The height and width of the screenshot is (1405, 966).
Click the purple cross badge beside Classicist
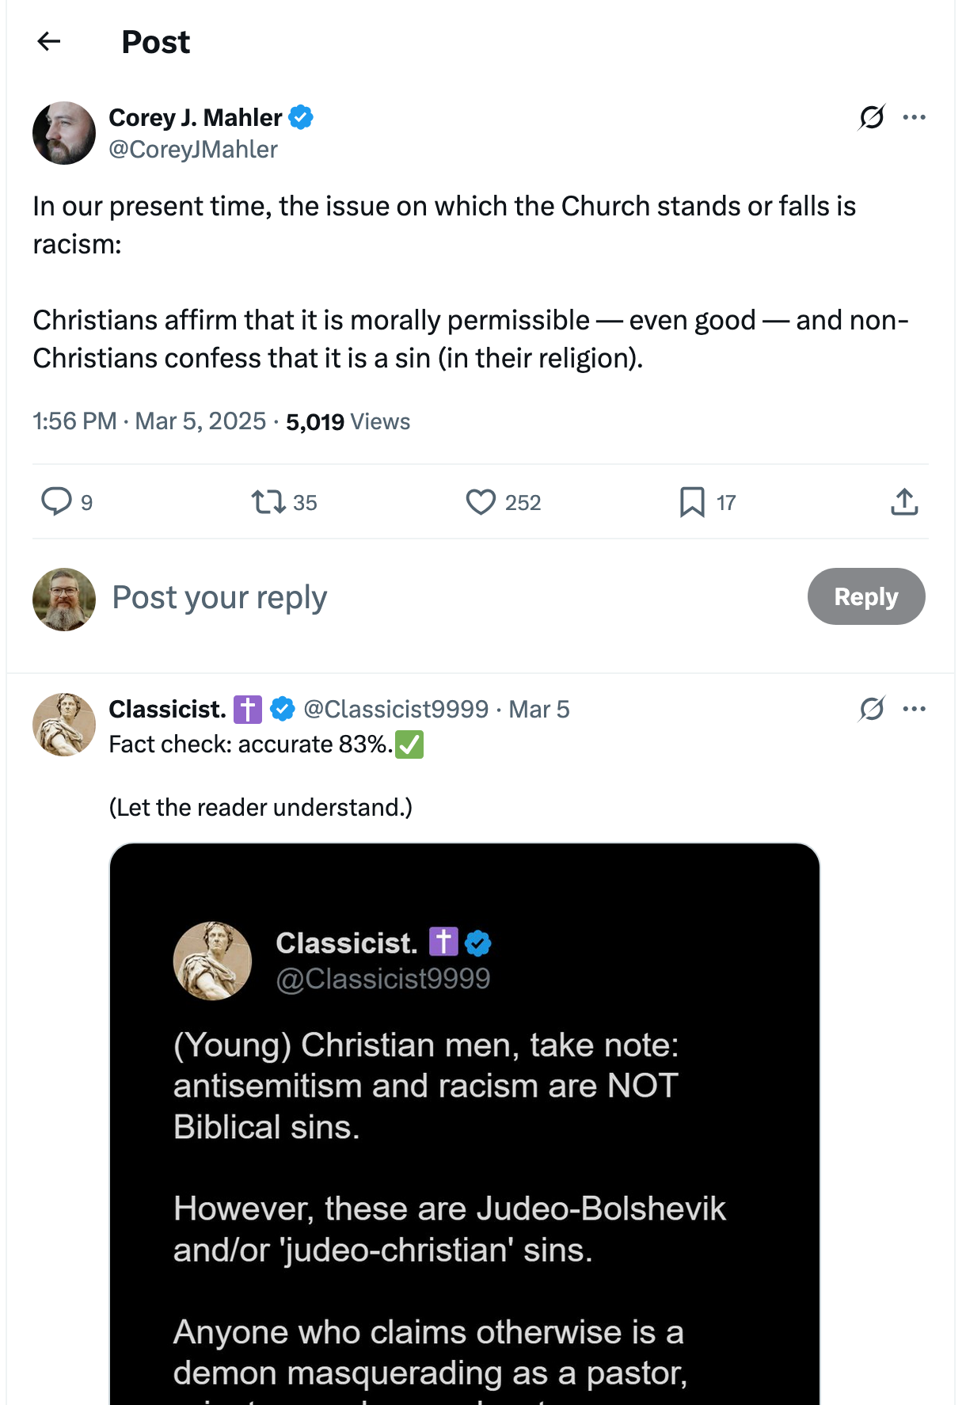point(248,709)
